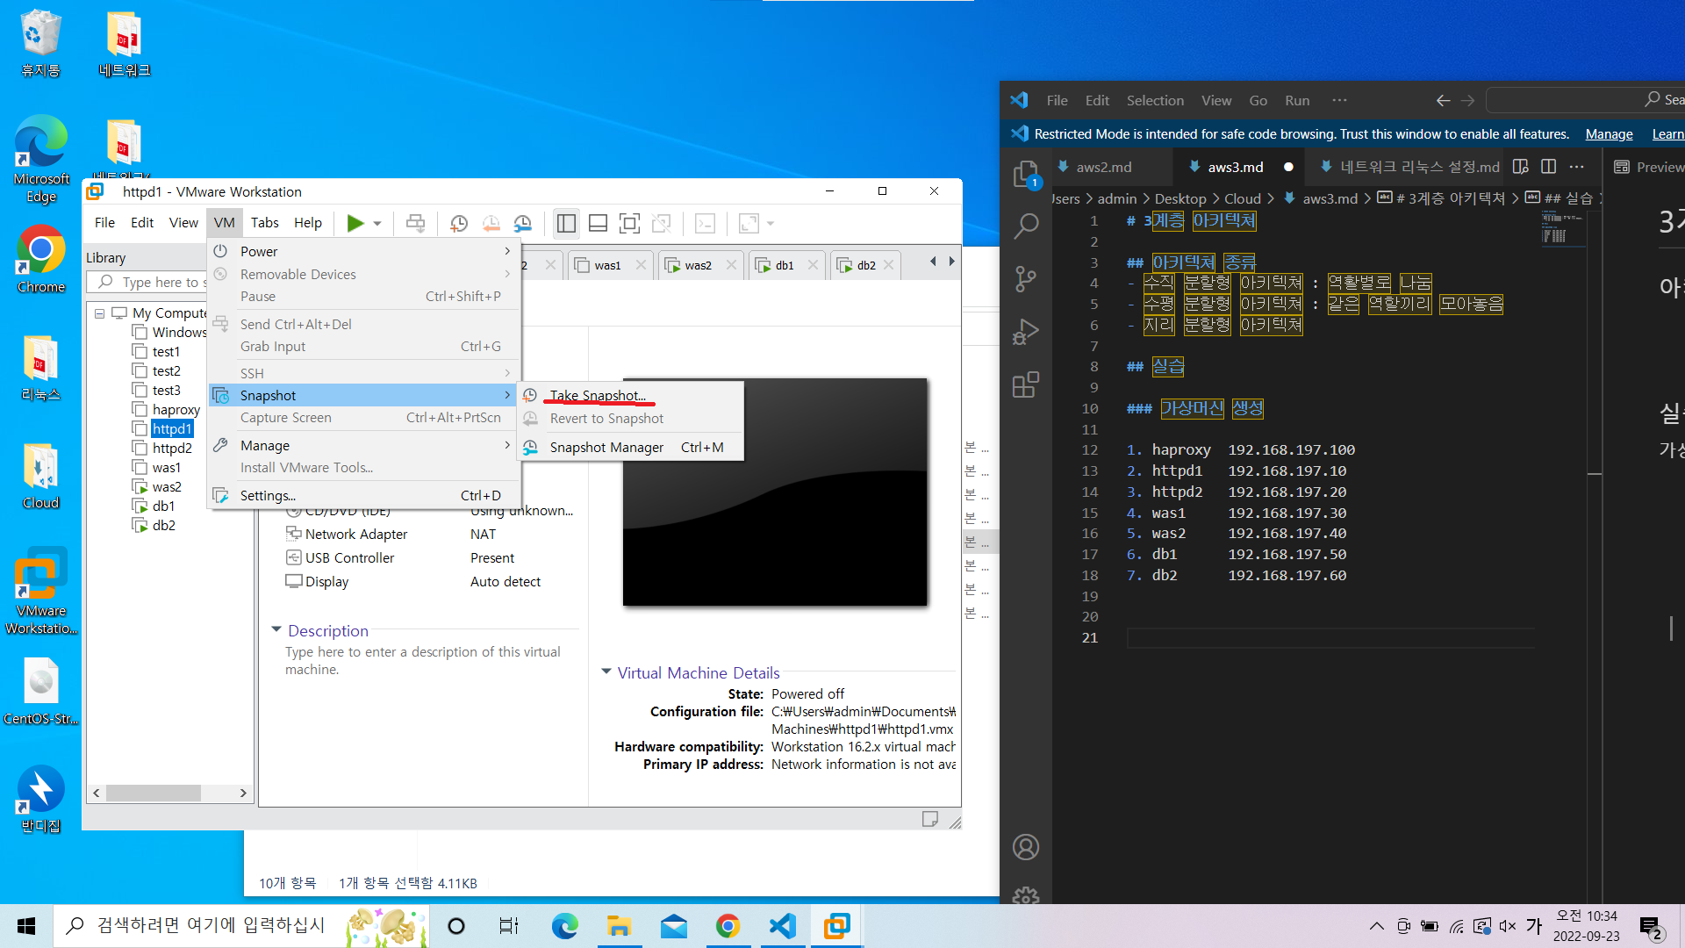Click the split editor right icon
The height and width of the screenshot is (948, 1685).
pyautogui.click(x=1548, y=167)
